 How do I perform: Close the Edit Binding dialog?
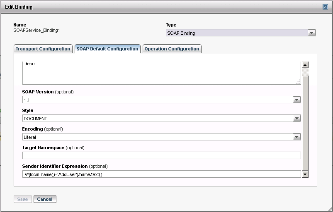(x=325, y=7)
